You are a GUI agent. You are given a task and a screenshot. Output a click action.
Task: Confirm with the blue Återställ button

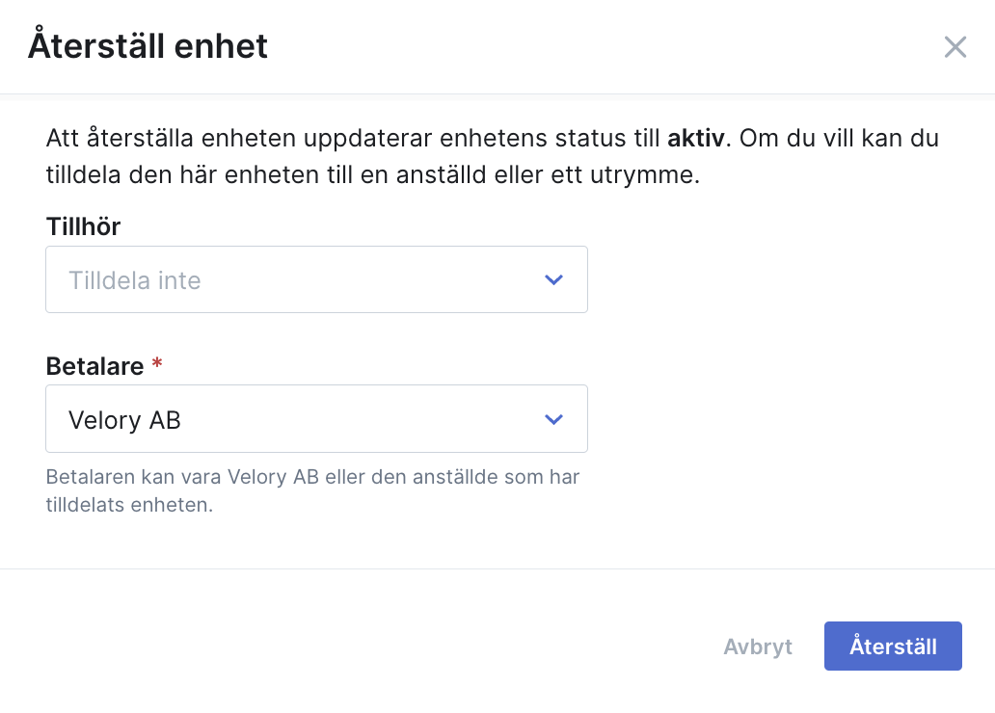pos(893,646)
